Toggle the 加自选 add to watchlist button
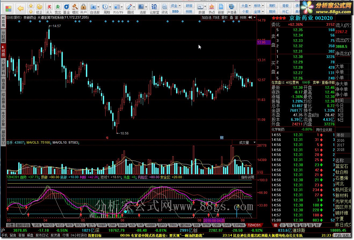 point(206,17)
